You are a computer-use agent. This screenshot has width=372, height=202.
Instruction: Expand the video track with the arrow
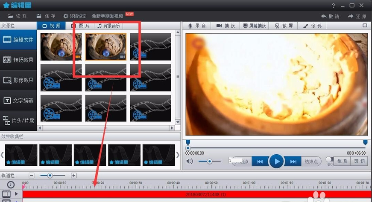click(x=17, y=194)
